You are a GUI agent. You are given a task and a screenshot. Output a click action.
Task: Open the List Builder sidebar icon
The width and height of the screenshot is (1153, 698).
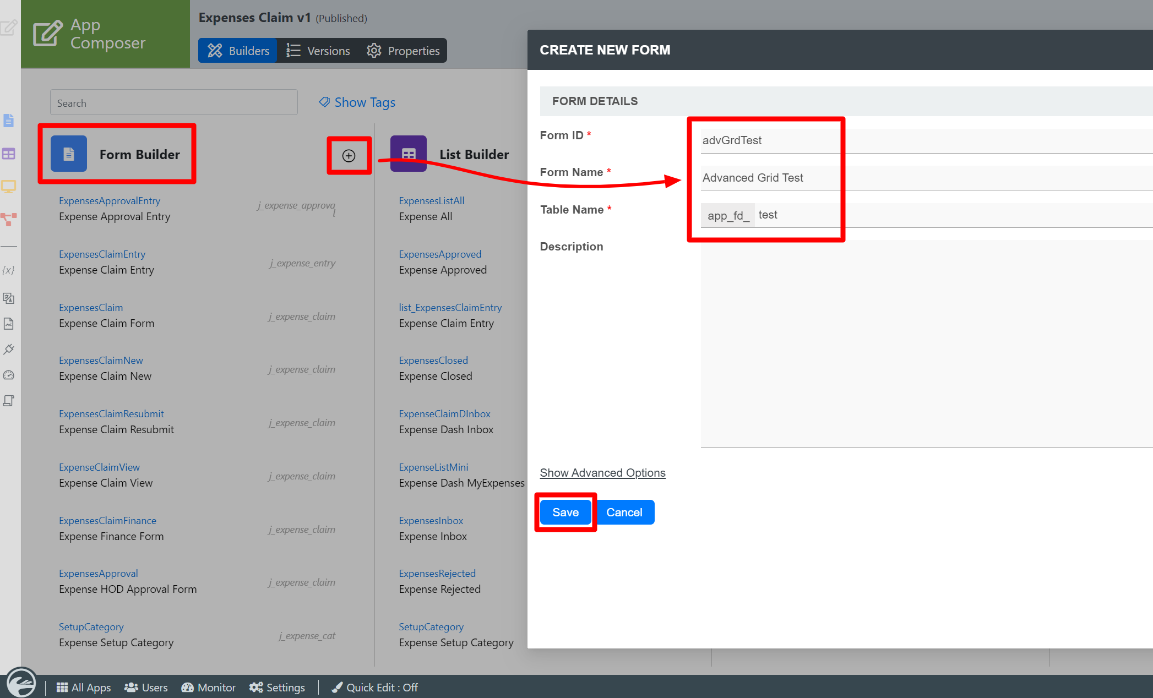(9, 154)
